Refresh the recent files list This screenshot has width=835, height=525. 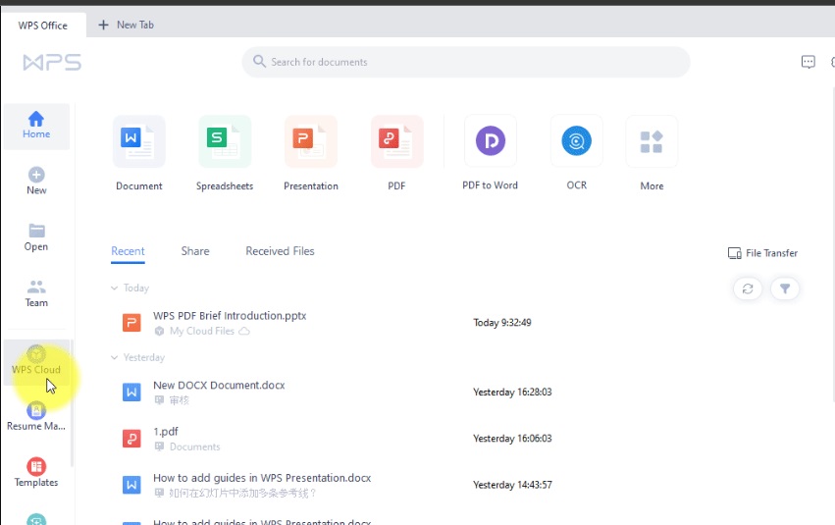pyautogui.click(x=748, y=289)
